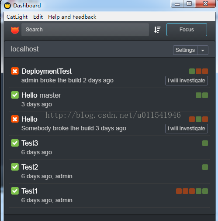218x221 pixels.
Task: Click the DeploymentTest failed status icon
Action: (15, 71)
